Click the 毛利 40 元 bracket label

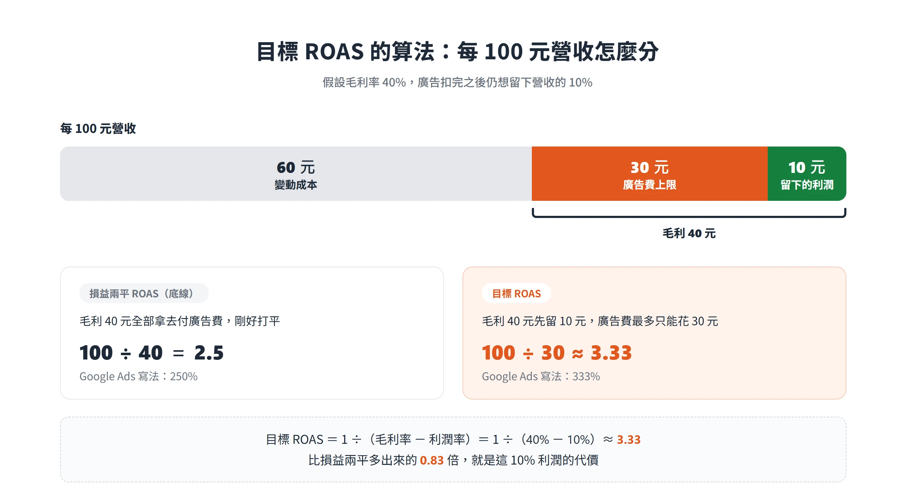pyautogui.click(x=689, y=233)
